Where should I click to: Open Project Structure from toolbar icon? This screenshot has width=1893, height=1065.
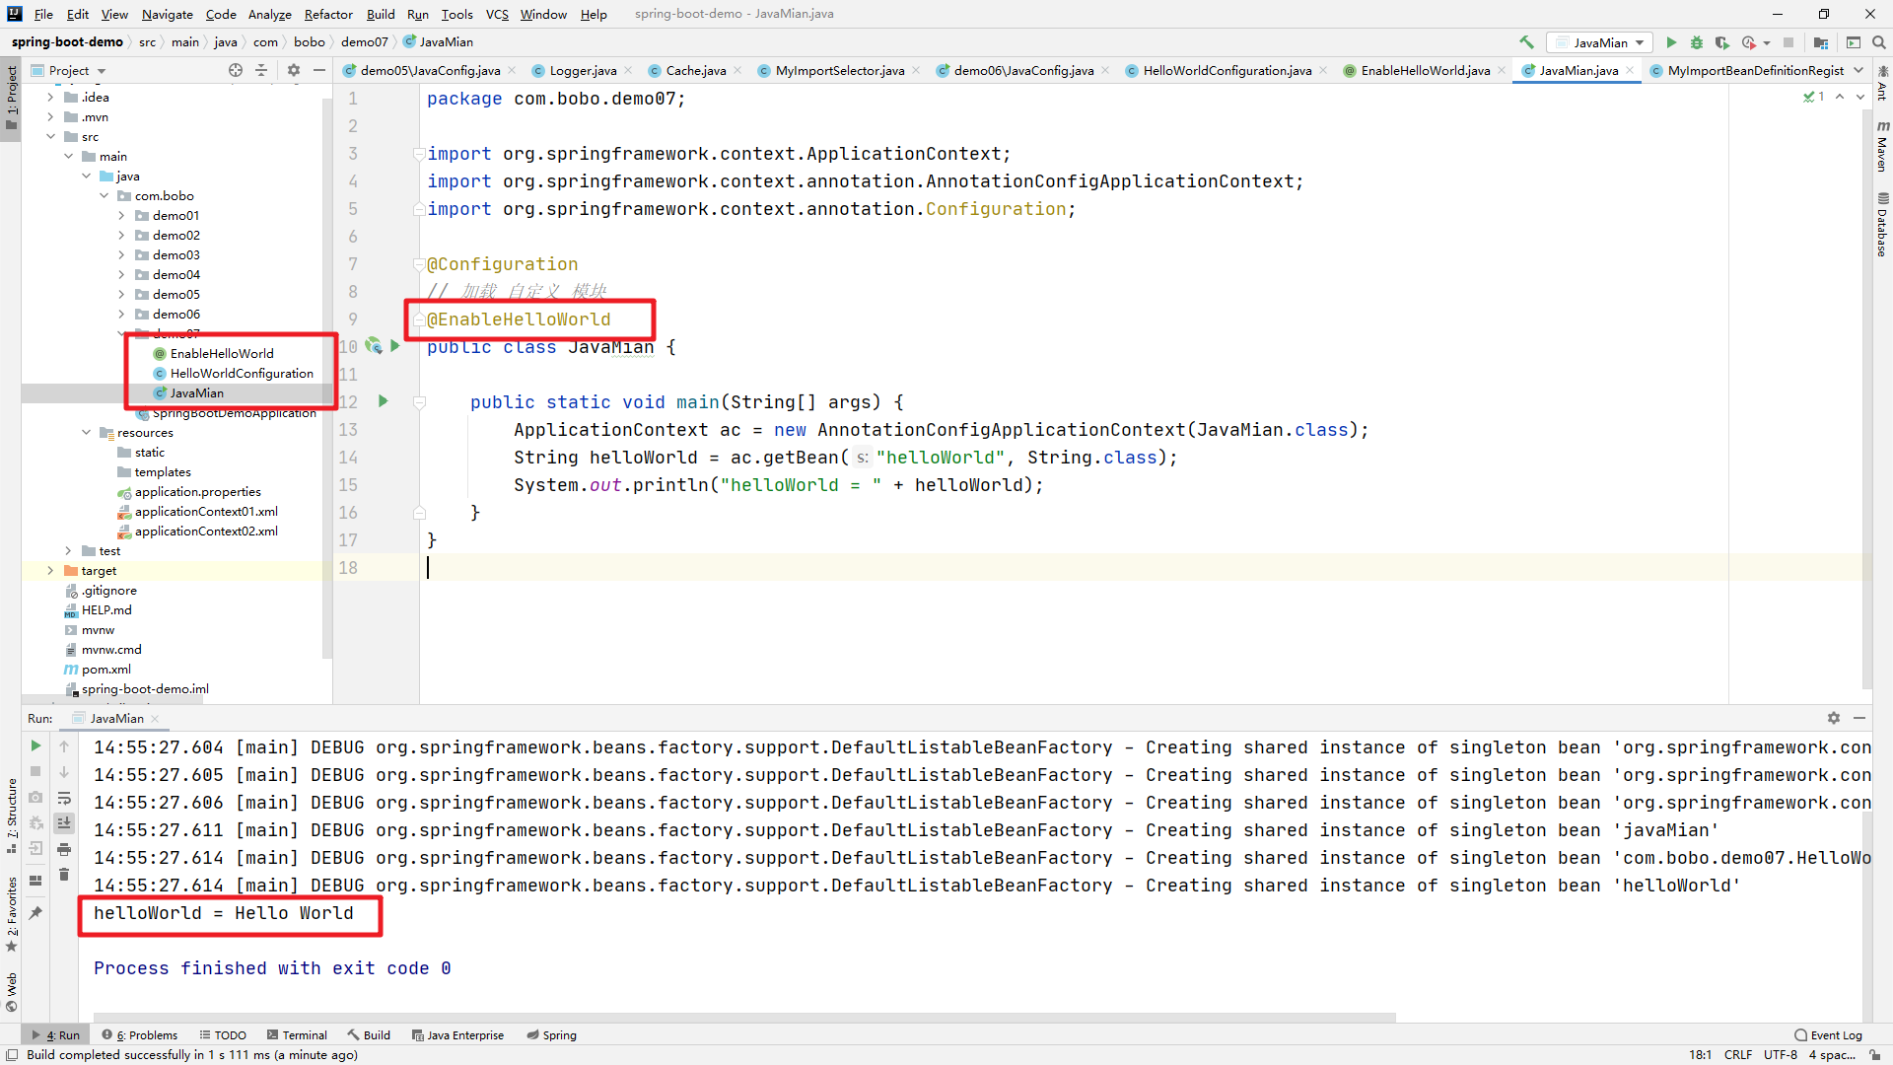coord(1821,42)
